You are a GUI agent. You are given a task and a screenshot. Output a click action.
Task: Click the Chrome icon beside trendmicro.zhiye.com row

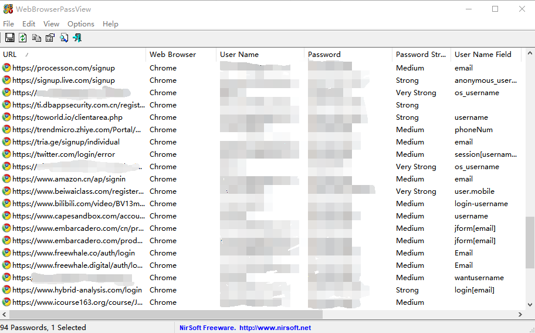[6, 129]
